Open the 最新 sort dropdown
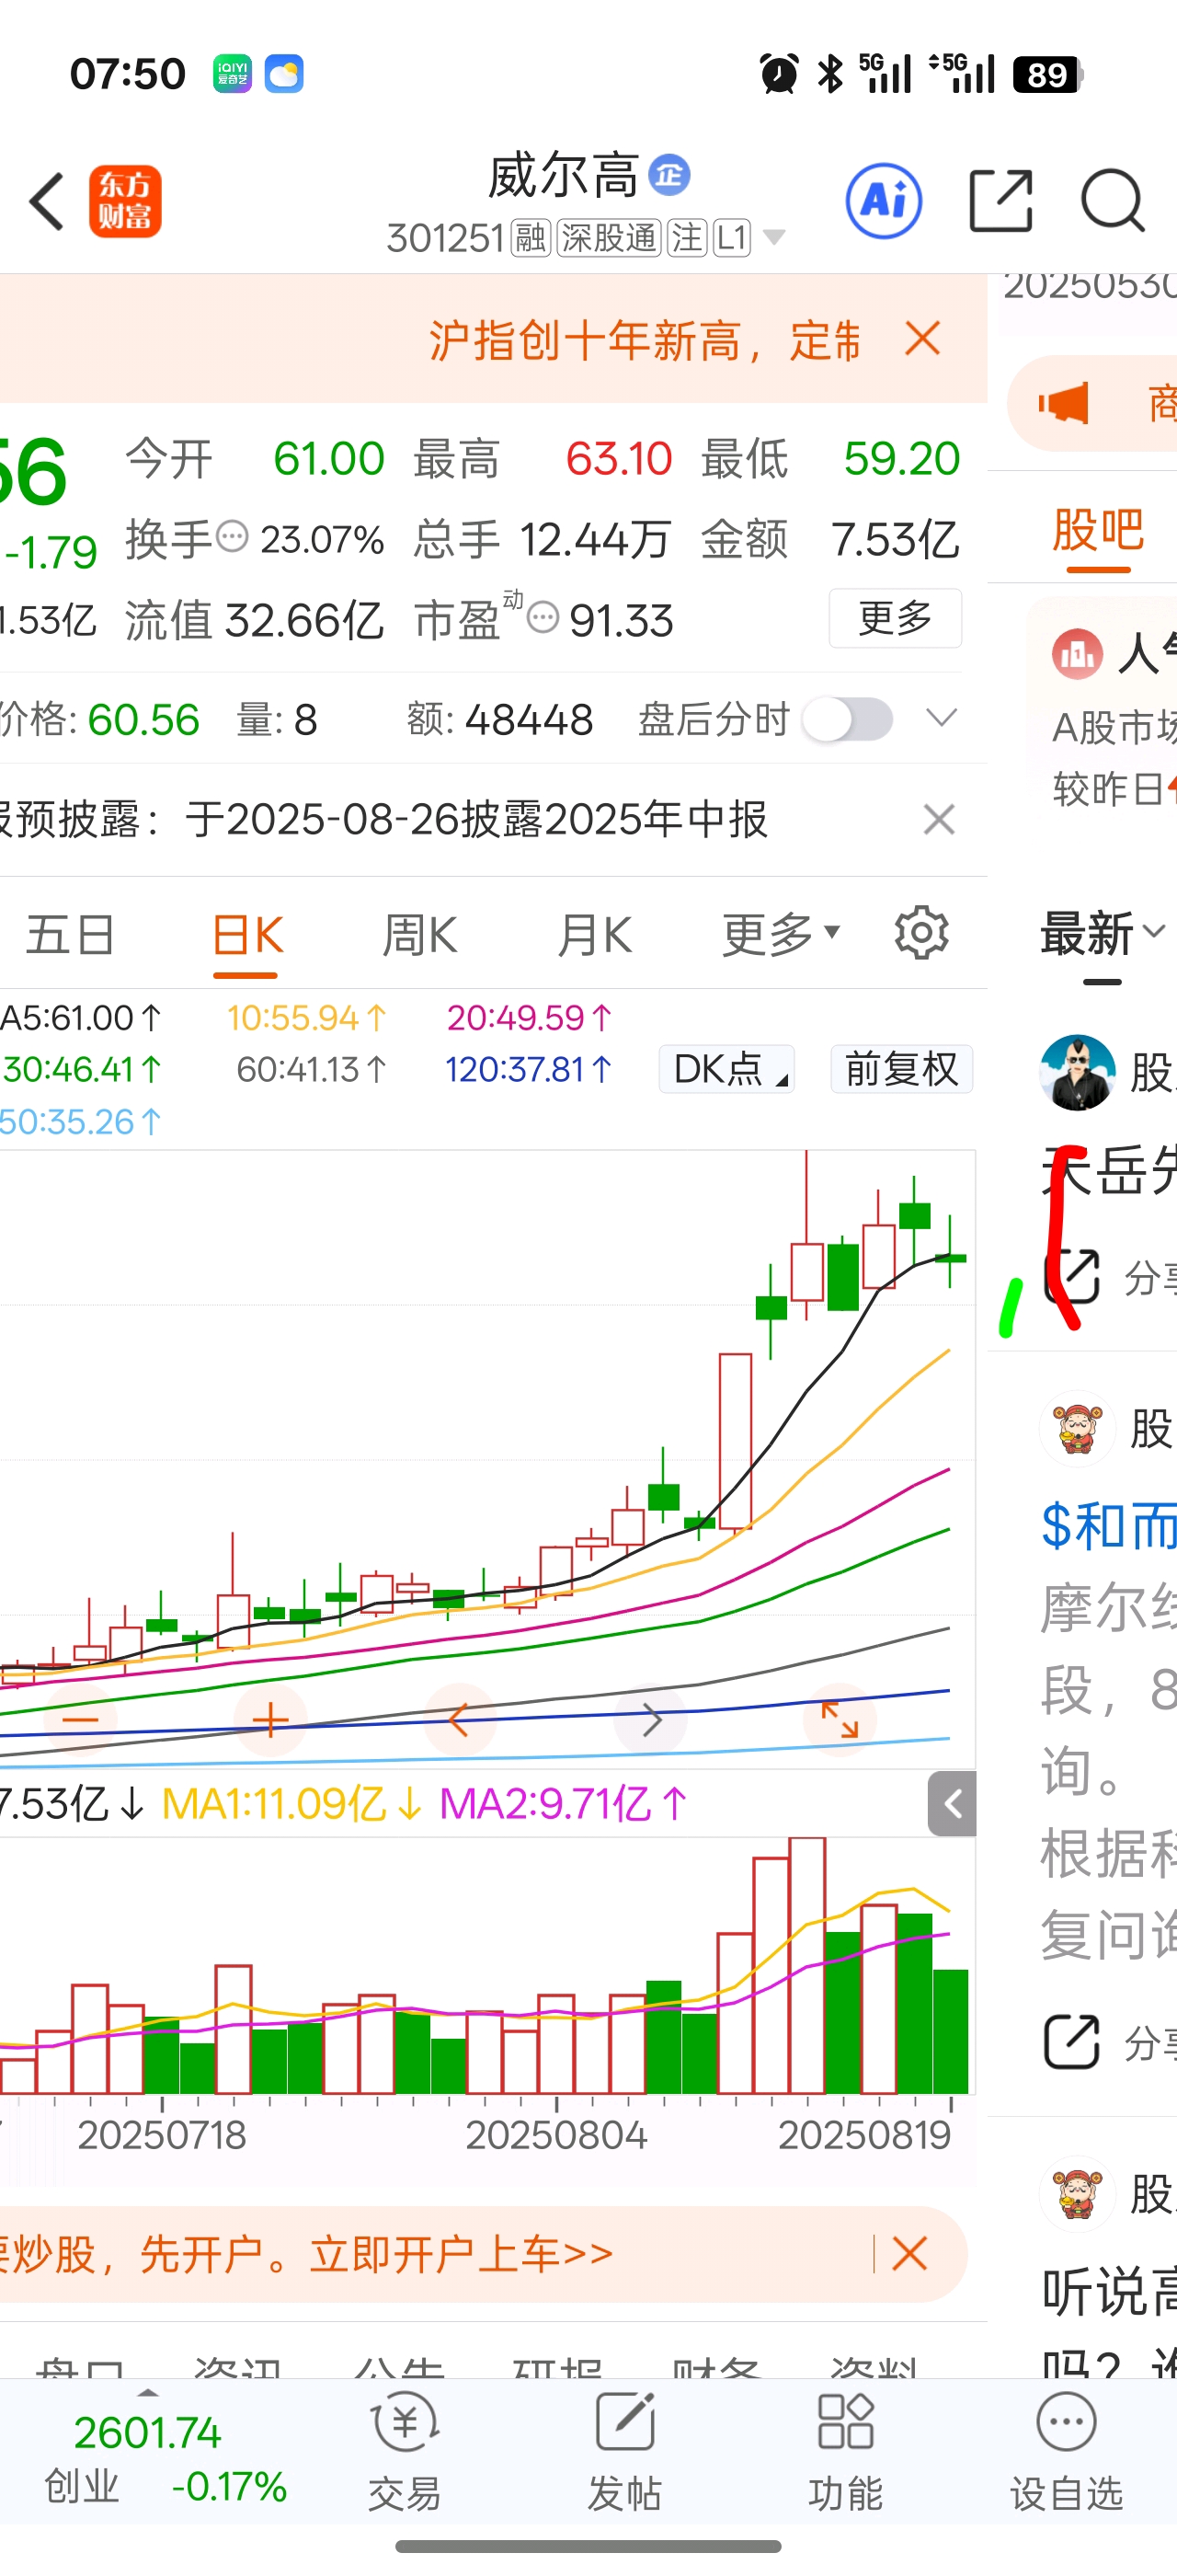The image size is (1177, 2576). [1103, 934]
